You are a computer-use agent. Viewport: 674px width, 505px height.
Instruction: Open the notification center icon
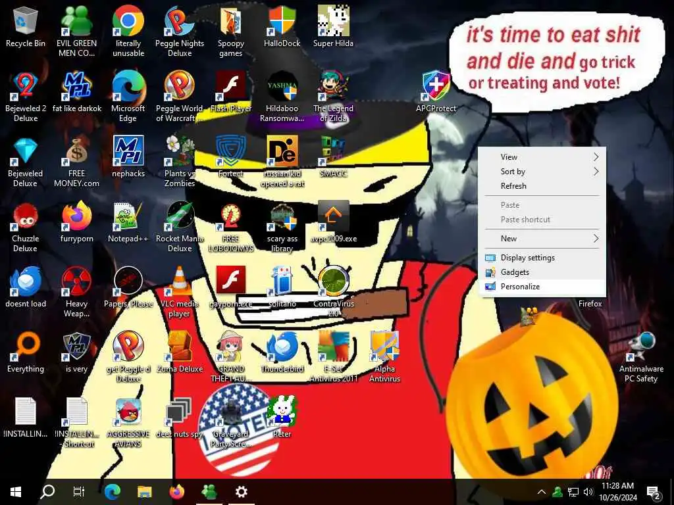coord(654,493)
